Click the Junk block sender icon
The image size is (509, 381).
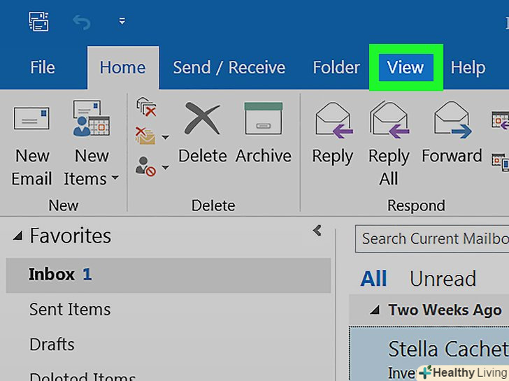coord(145,167)
